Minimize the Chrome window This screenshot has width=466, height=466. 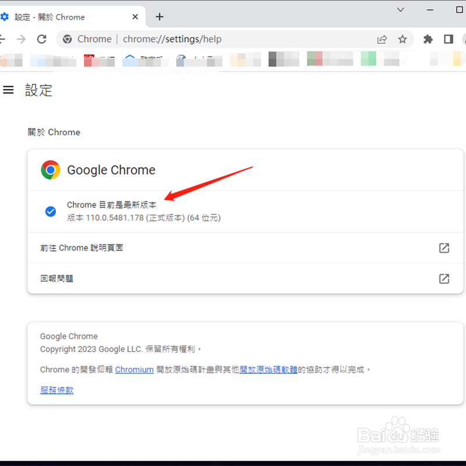pos(430,10)
